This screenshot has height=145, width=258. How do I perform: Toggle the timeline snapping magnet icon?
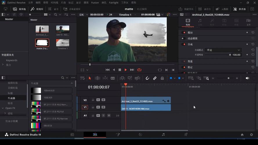click(147, 78)
